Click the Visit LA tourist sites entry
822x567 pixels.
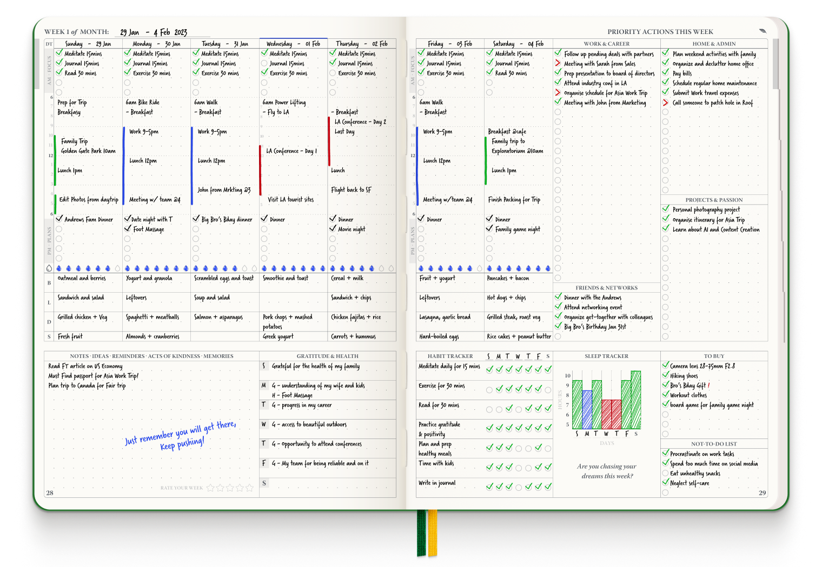click(291, 200)
